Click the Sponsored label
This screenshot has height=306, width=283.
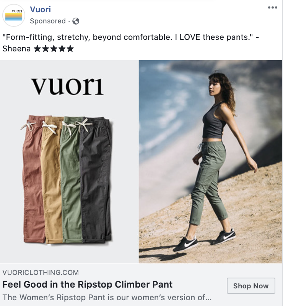(48, 21)
